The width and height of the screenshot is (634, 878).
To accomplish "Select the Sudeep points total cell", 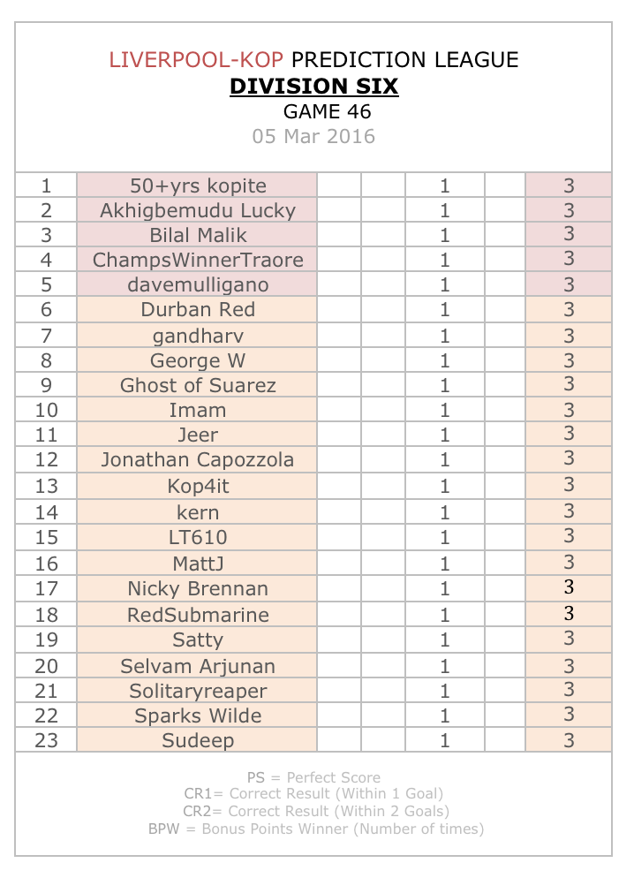I will [x=569, y=739].
